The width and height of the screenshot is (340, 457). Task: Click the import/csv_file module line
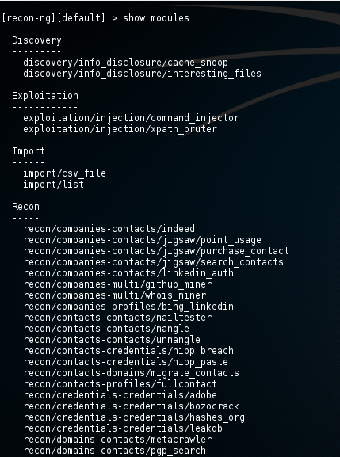pos(65,173)
